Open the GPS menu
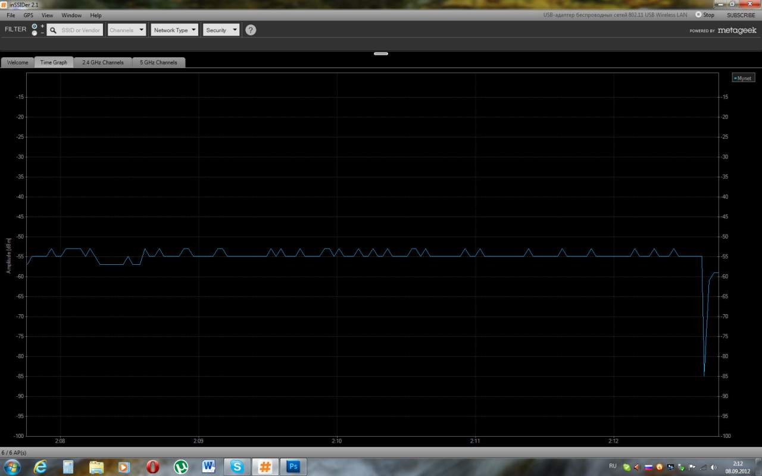Image resolution: width=762 pixels, height=476 pixels. point(29,15)
